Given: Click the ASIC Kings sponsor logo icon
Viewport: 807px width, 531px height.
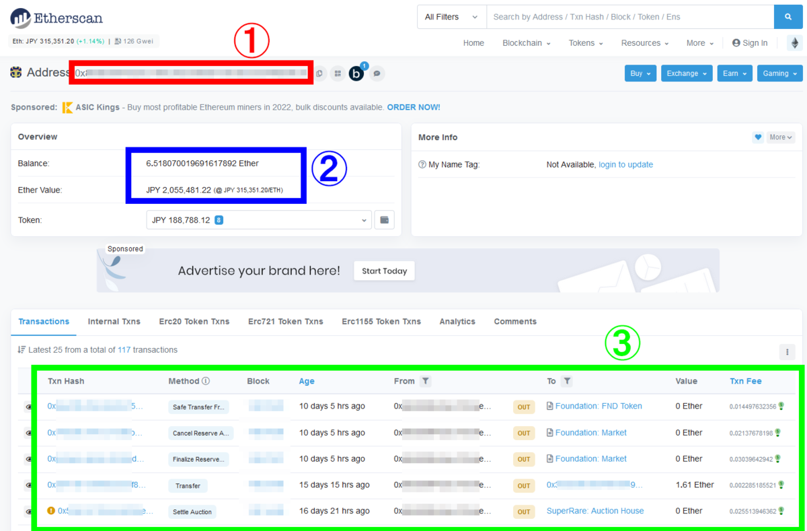Looking at the screenshot, I should point(67,108).
